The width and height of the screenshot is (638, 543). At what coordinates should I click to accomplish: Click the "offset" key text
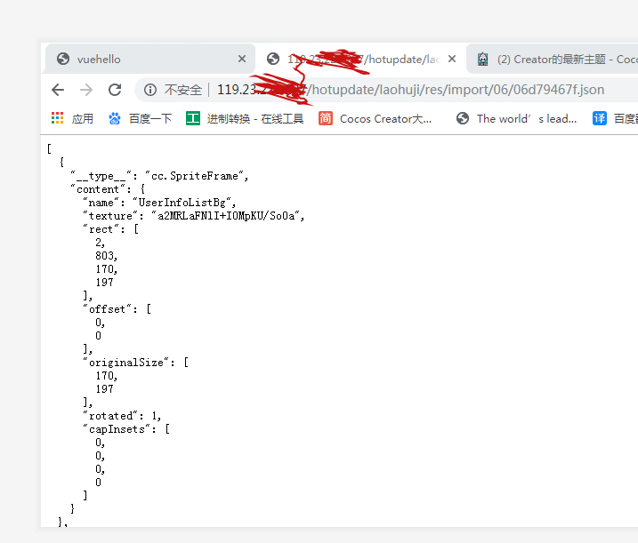[108, 309]
